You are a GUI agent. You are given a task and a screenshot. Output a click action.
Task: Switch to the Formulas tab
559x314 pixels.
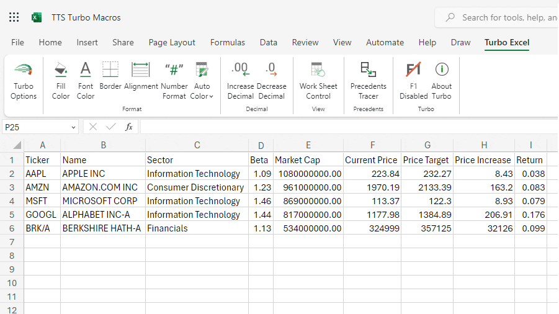tap(227, 43)
